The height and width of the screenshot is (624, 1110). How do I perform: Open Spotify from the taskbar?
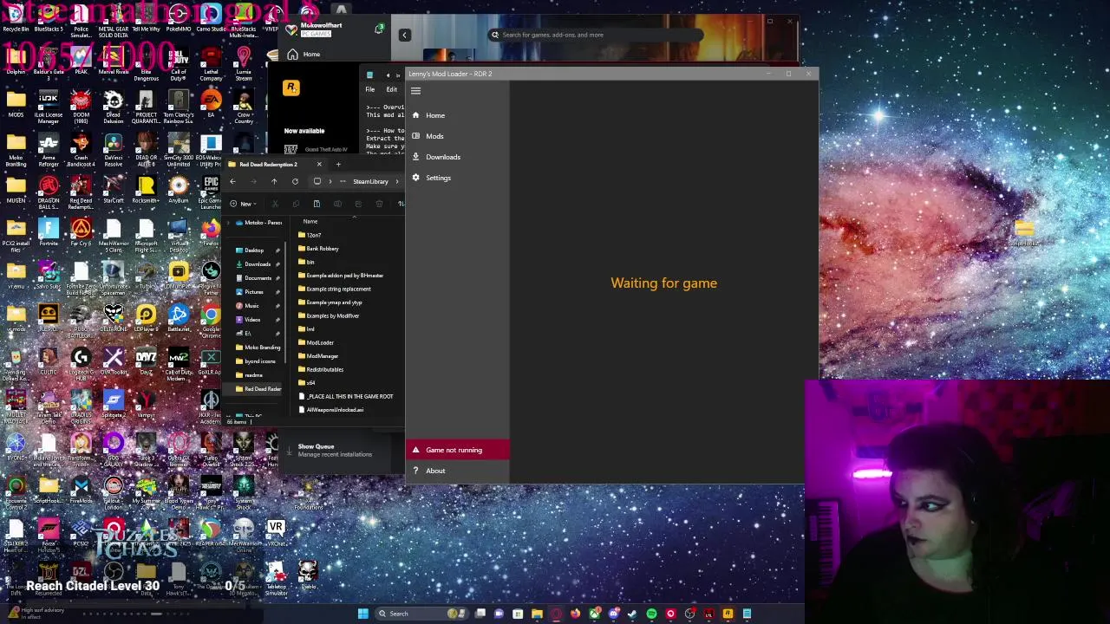point(651,614)
